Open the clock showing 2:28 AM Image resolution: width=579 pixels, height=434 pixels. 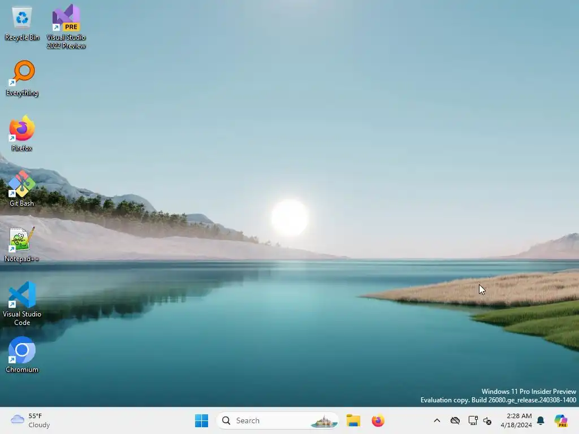point(516,420)
